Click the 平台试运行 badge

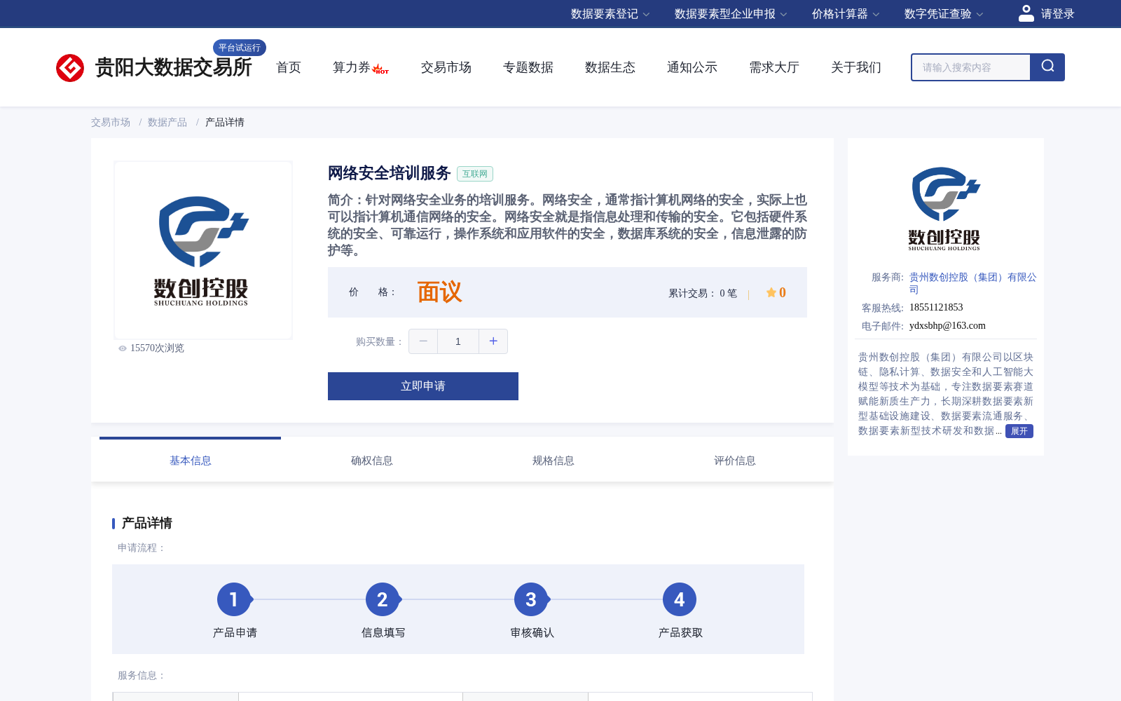point(240,48)
